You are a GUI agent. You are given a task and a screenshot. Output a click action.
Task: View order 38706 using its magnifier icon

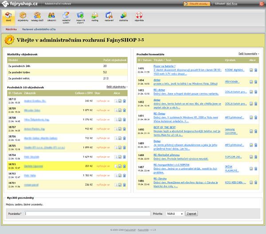116,138
